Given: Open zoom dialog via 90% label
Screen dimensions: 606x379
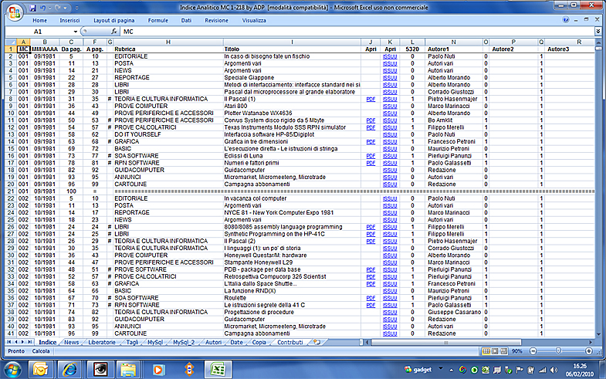Looking at the screenshot, I should click(x=516, y=351).
